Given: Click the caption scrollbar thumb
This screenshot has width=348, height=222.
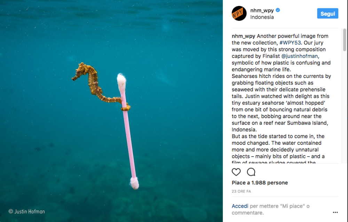Looking at the screenshot, I should [x=344, y=40].
